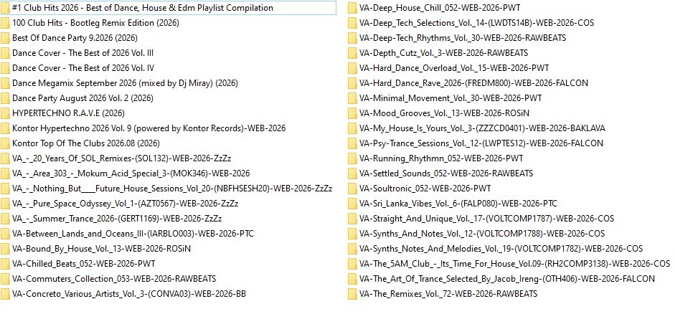Select 'VA-My_House_Is_Yours_Vol._3' folder name
Viewport: 675px width, 314px height.
(482, 128)
